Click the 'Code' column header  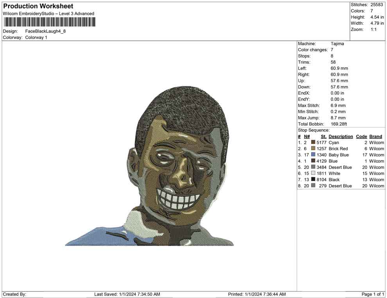(x=361, y=136)
